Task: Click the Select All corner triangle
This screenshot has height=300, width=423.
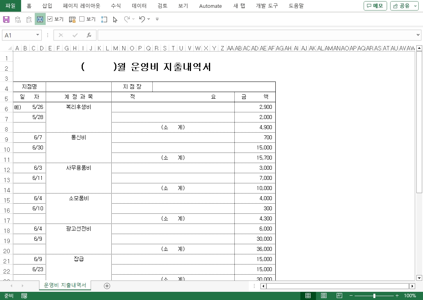Action: point(10,48)
